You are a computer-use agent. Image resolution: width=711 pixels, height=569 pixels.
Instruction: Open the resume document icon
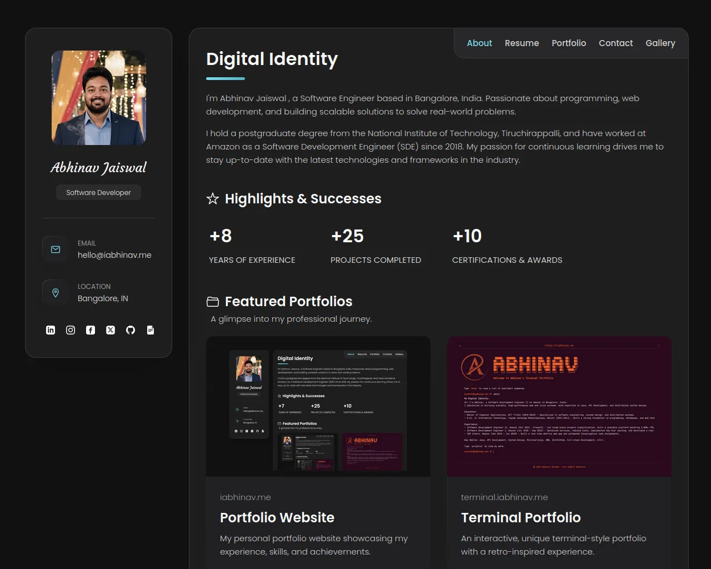[151, 330]
